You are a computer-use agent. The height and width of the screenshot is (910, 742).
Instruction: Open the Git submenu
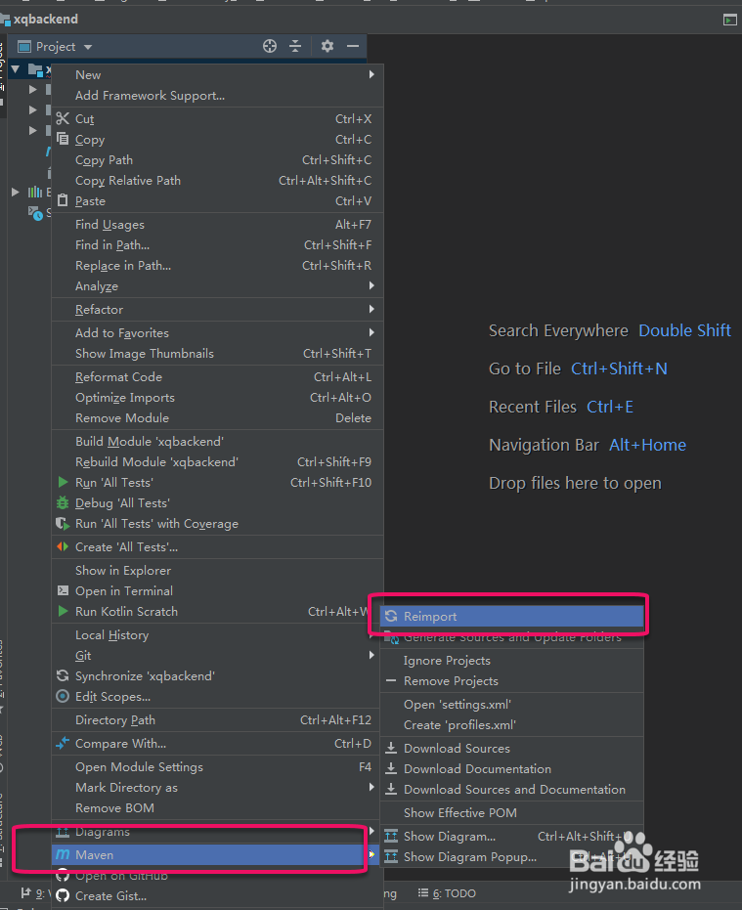(x=83, y=655)
